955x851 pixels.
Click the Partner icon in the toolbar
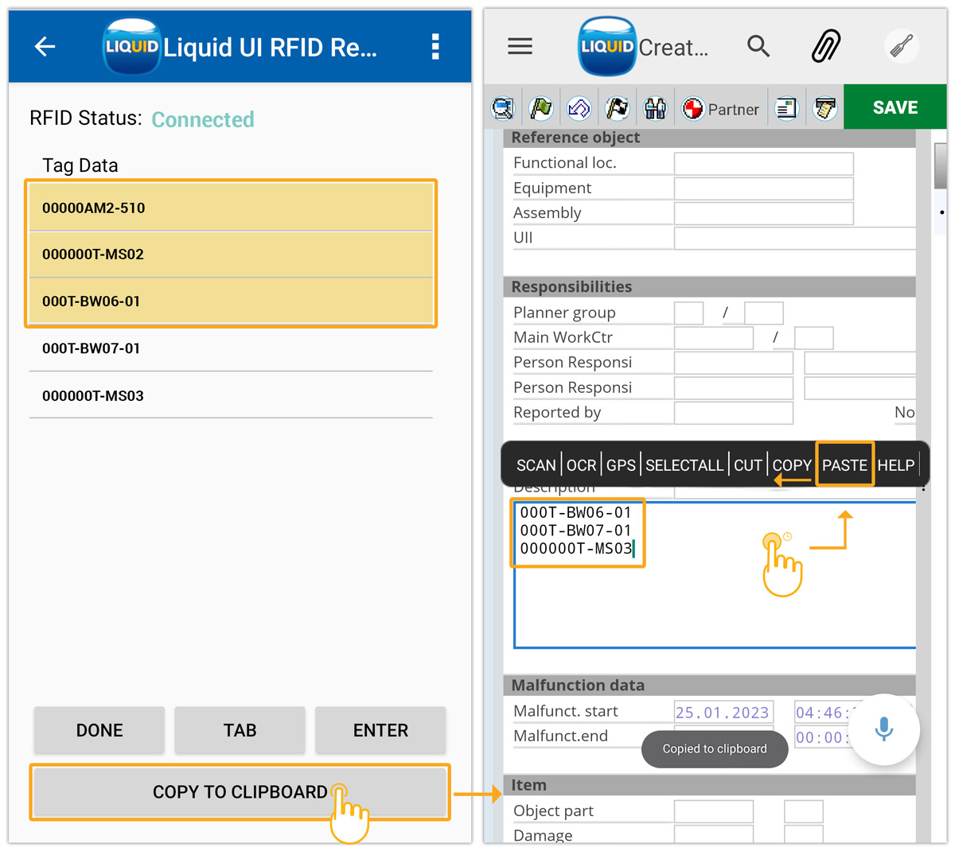pyautogui.click(x=719, y=107)
